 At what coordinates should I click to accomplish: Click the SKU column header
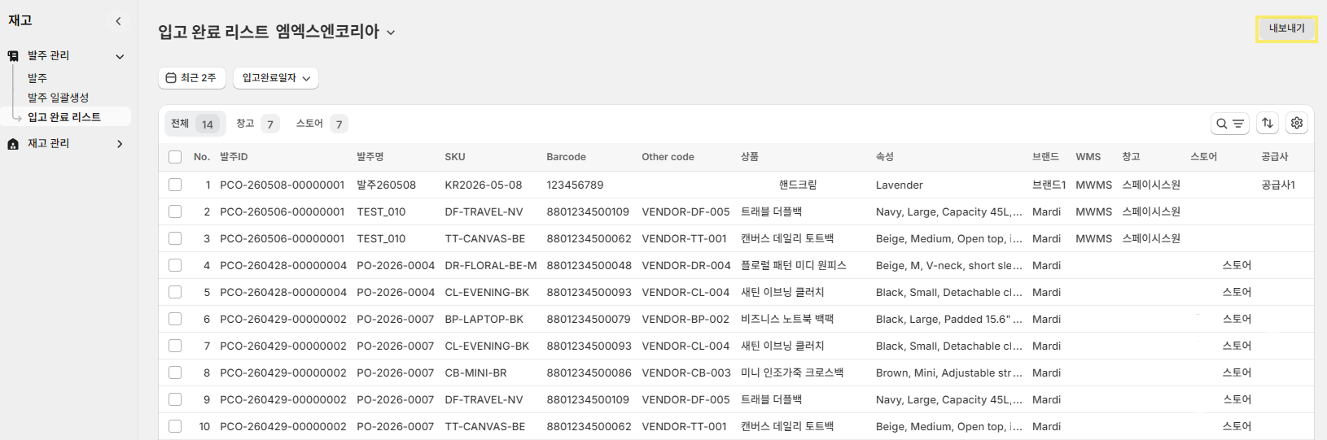click(455, 157)
